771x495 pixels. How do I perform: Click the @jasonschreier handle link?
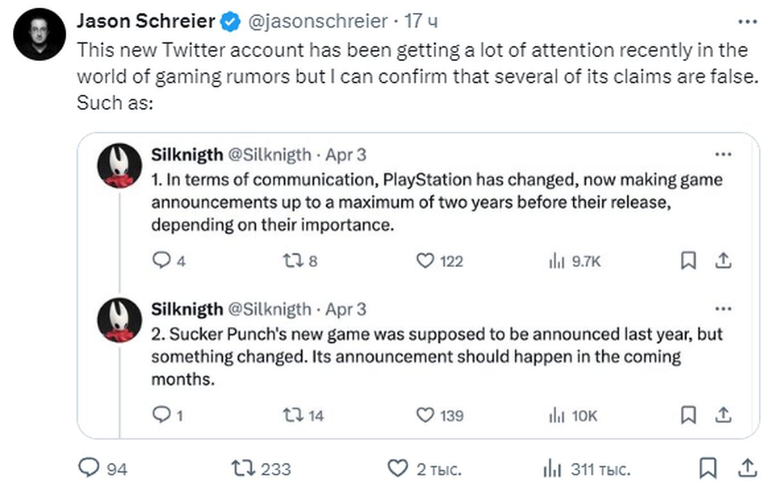[x=317, y=21]
